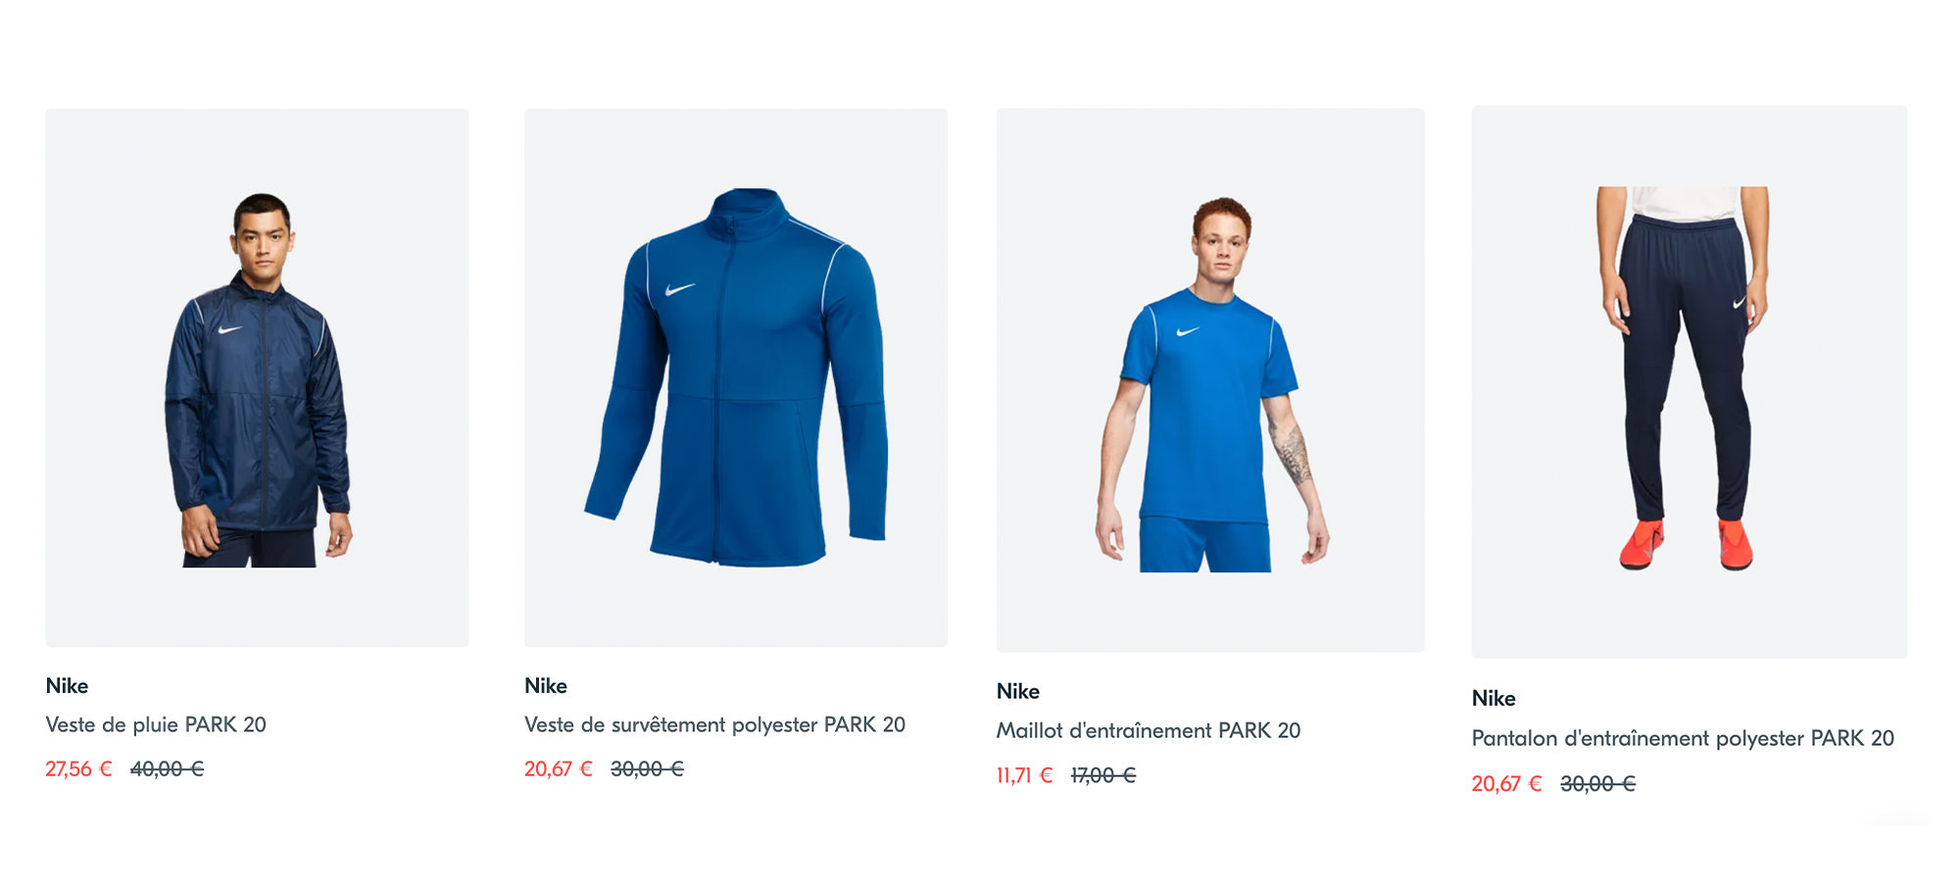Click the Nike brand above Veste de survêtement
Viewport: 1960px width, 889px height.
tap(546, 686)
